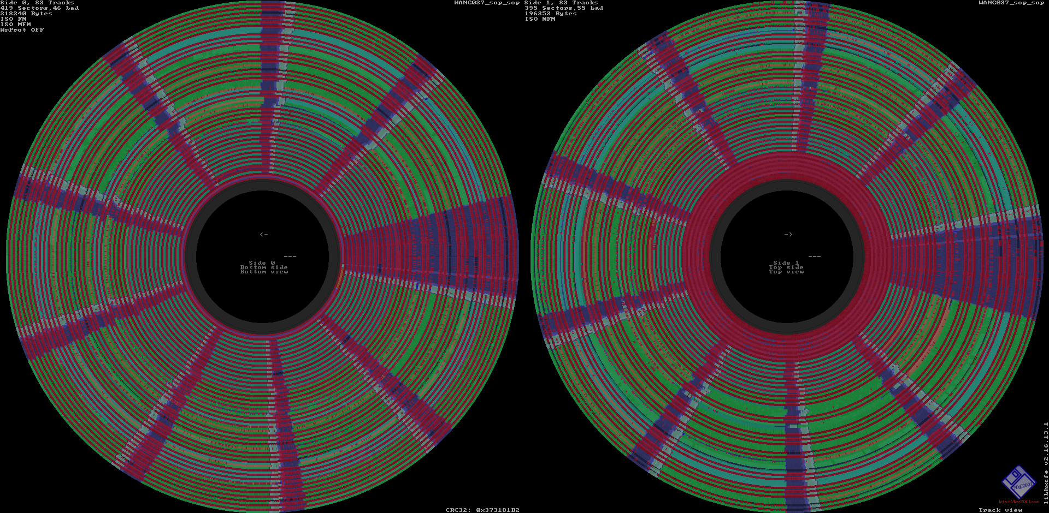Viewport: 1049px width, 513px height.
Task: Click "419 Sectors,46 bad" text
Action: click(x=39, y=8)
